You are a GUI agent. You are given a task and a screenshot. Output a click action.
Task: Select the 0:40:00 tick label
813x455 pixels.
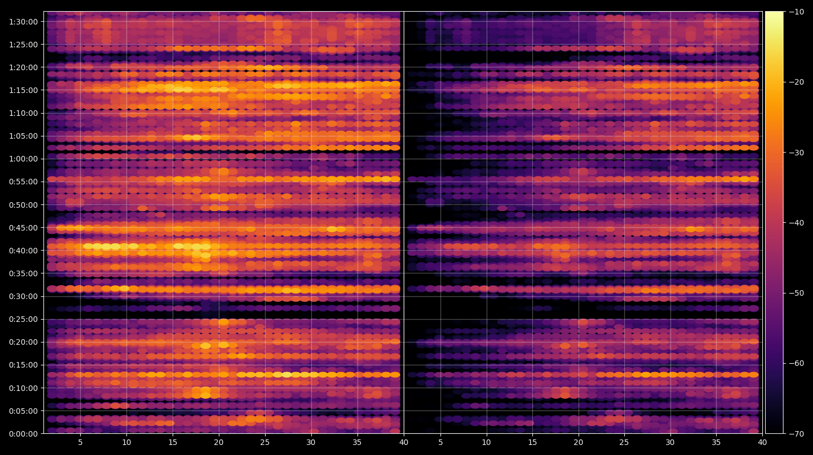coord(23,251)
